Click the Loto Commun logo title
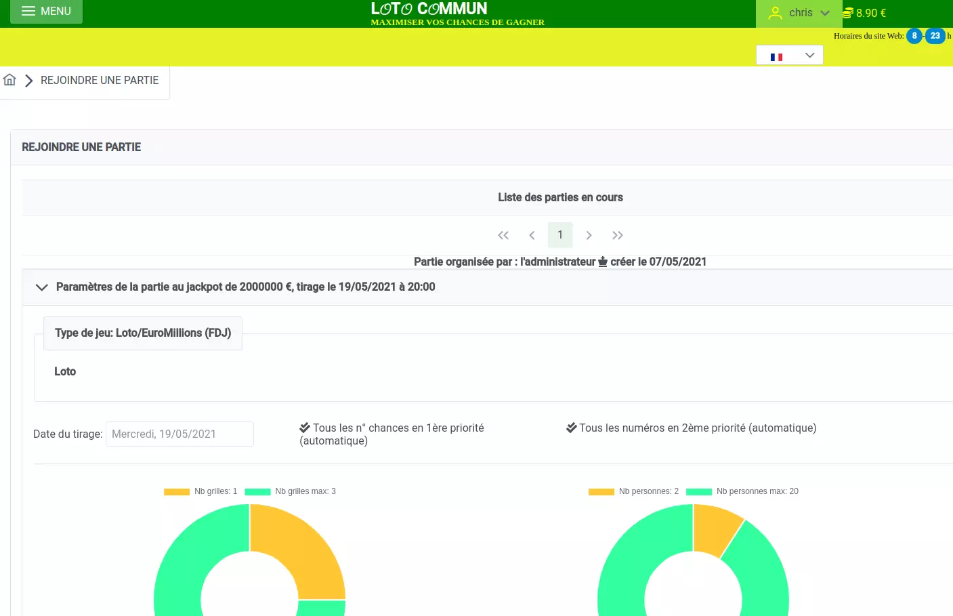Viewport: 953px width, 616px height. [x=429, y=9]
